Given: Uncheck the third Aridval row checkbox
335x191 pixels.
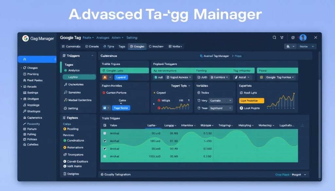Looking at the screenshot, I should [105, 149].
